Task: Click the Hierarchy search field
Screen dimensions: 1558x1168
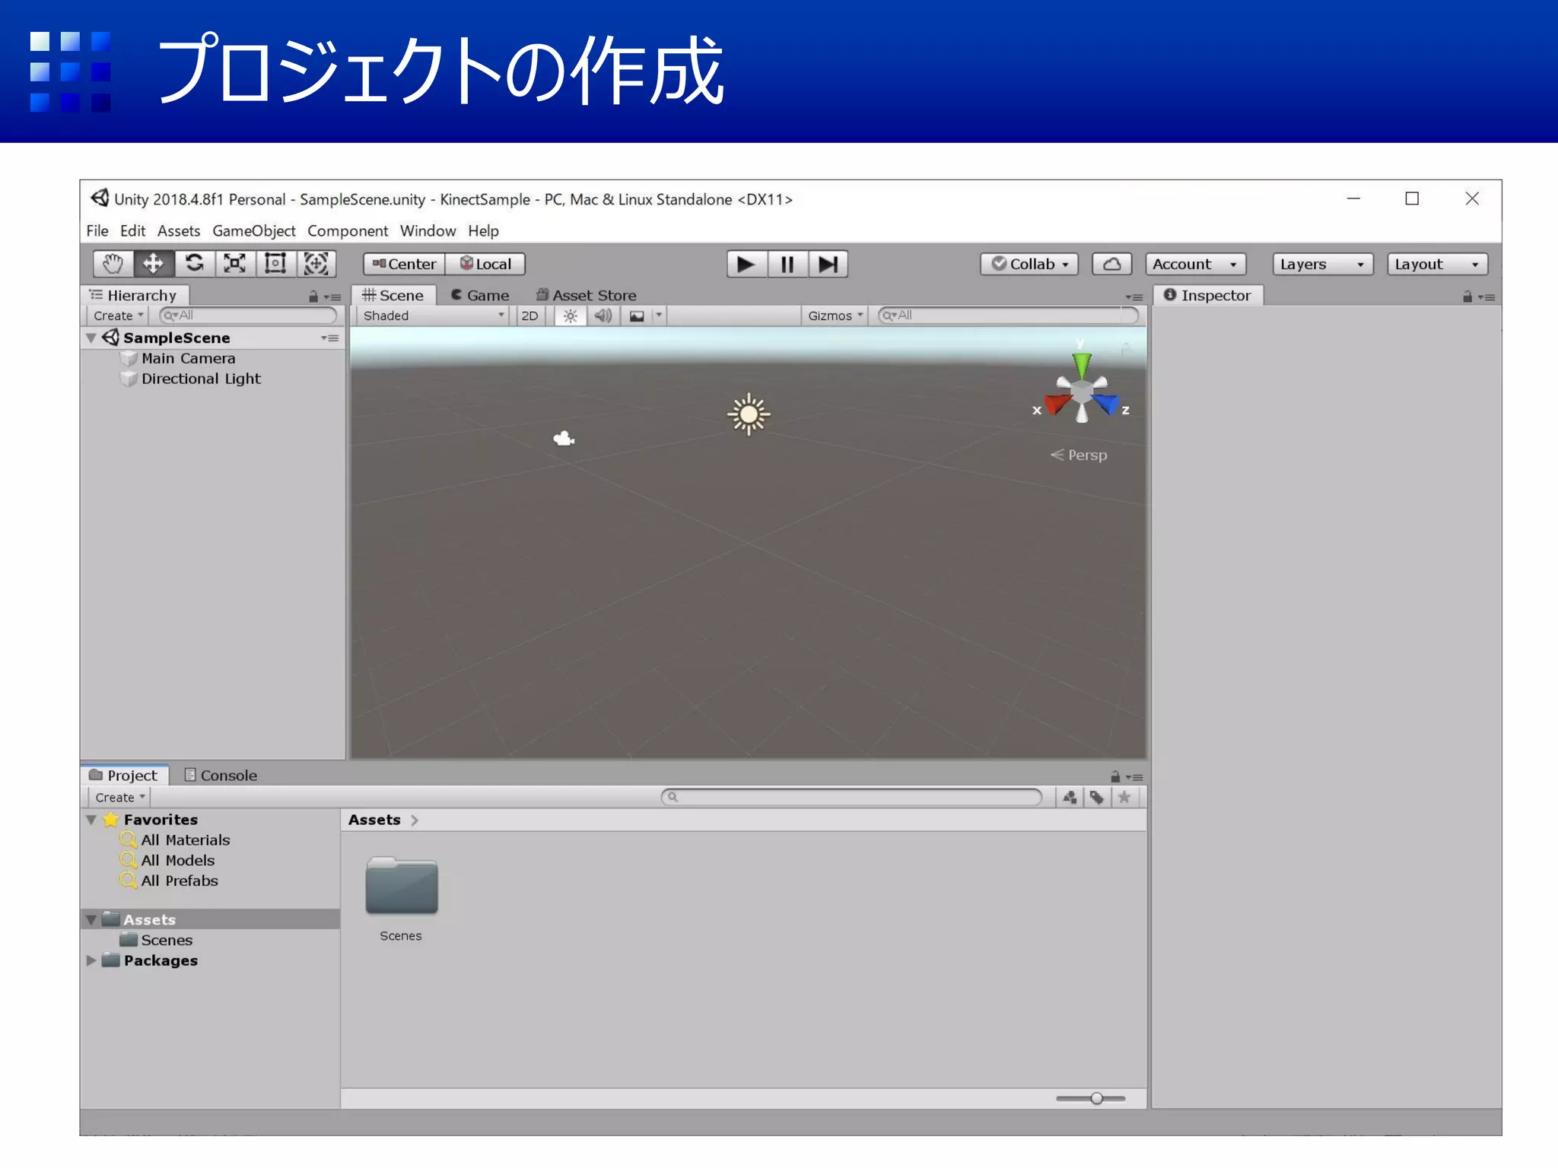Action: [x=248, y=316]
